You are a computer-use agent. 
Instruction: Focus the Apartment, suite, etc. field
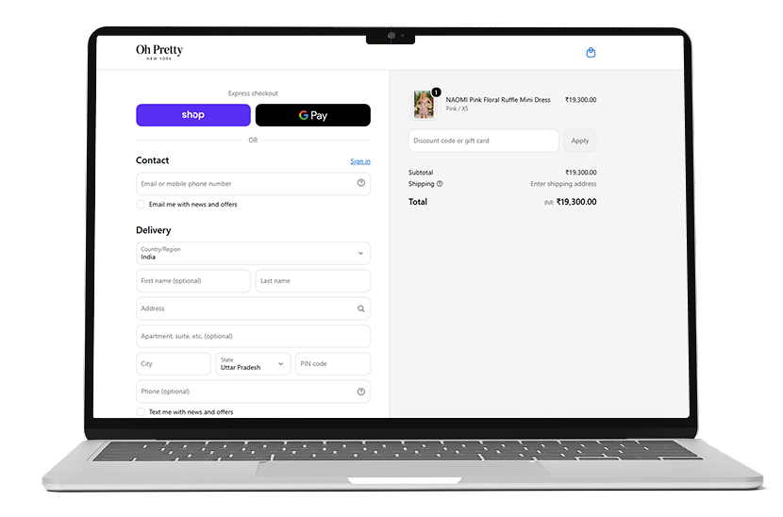pyautogui.click(x=253, y=336)
